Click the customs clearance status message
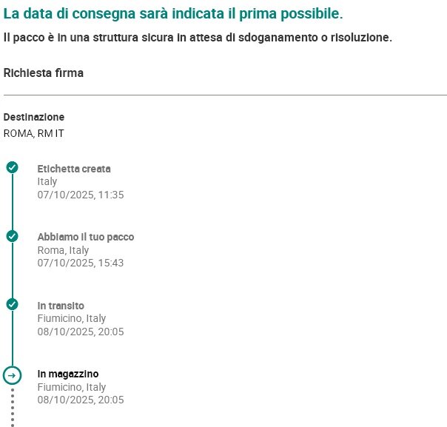The width and height of the screenshot is (447, 427). coord(198,37)
